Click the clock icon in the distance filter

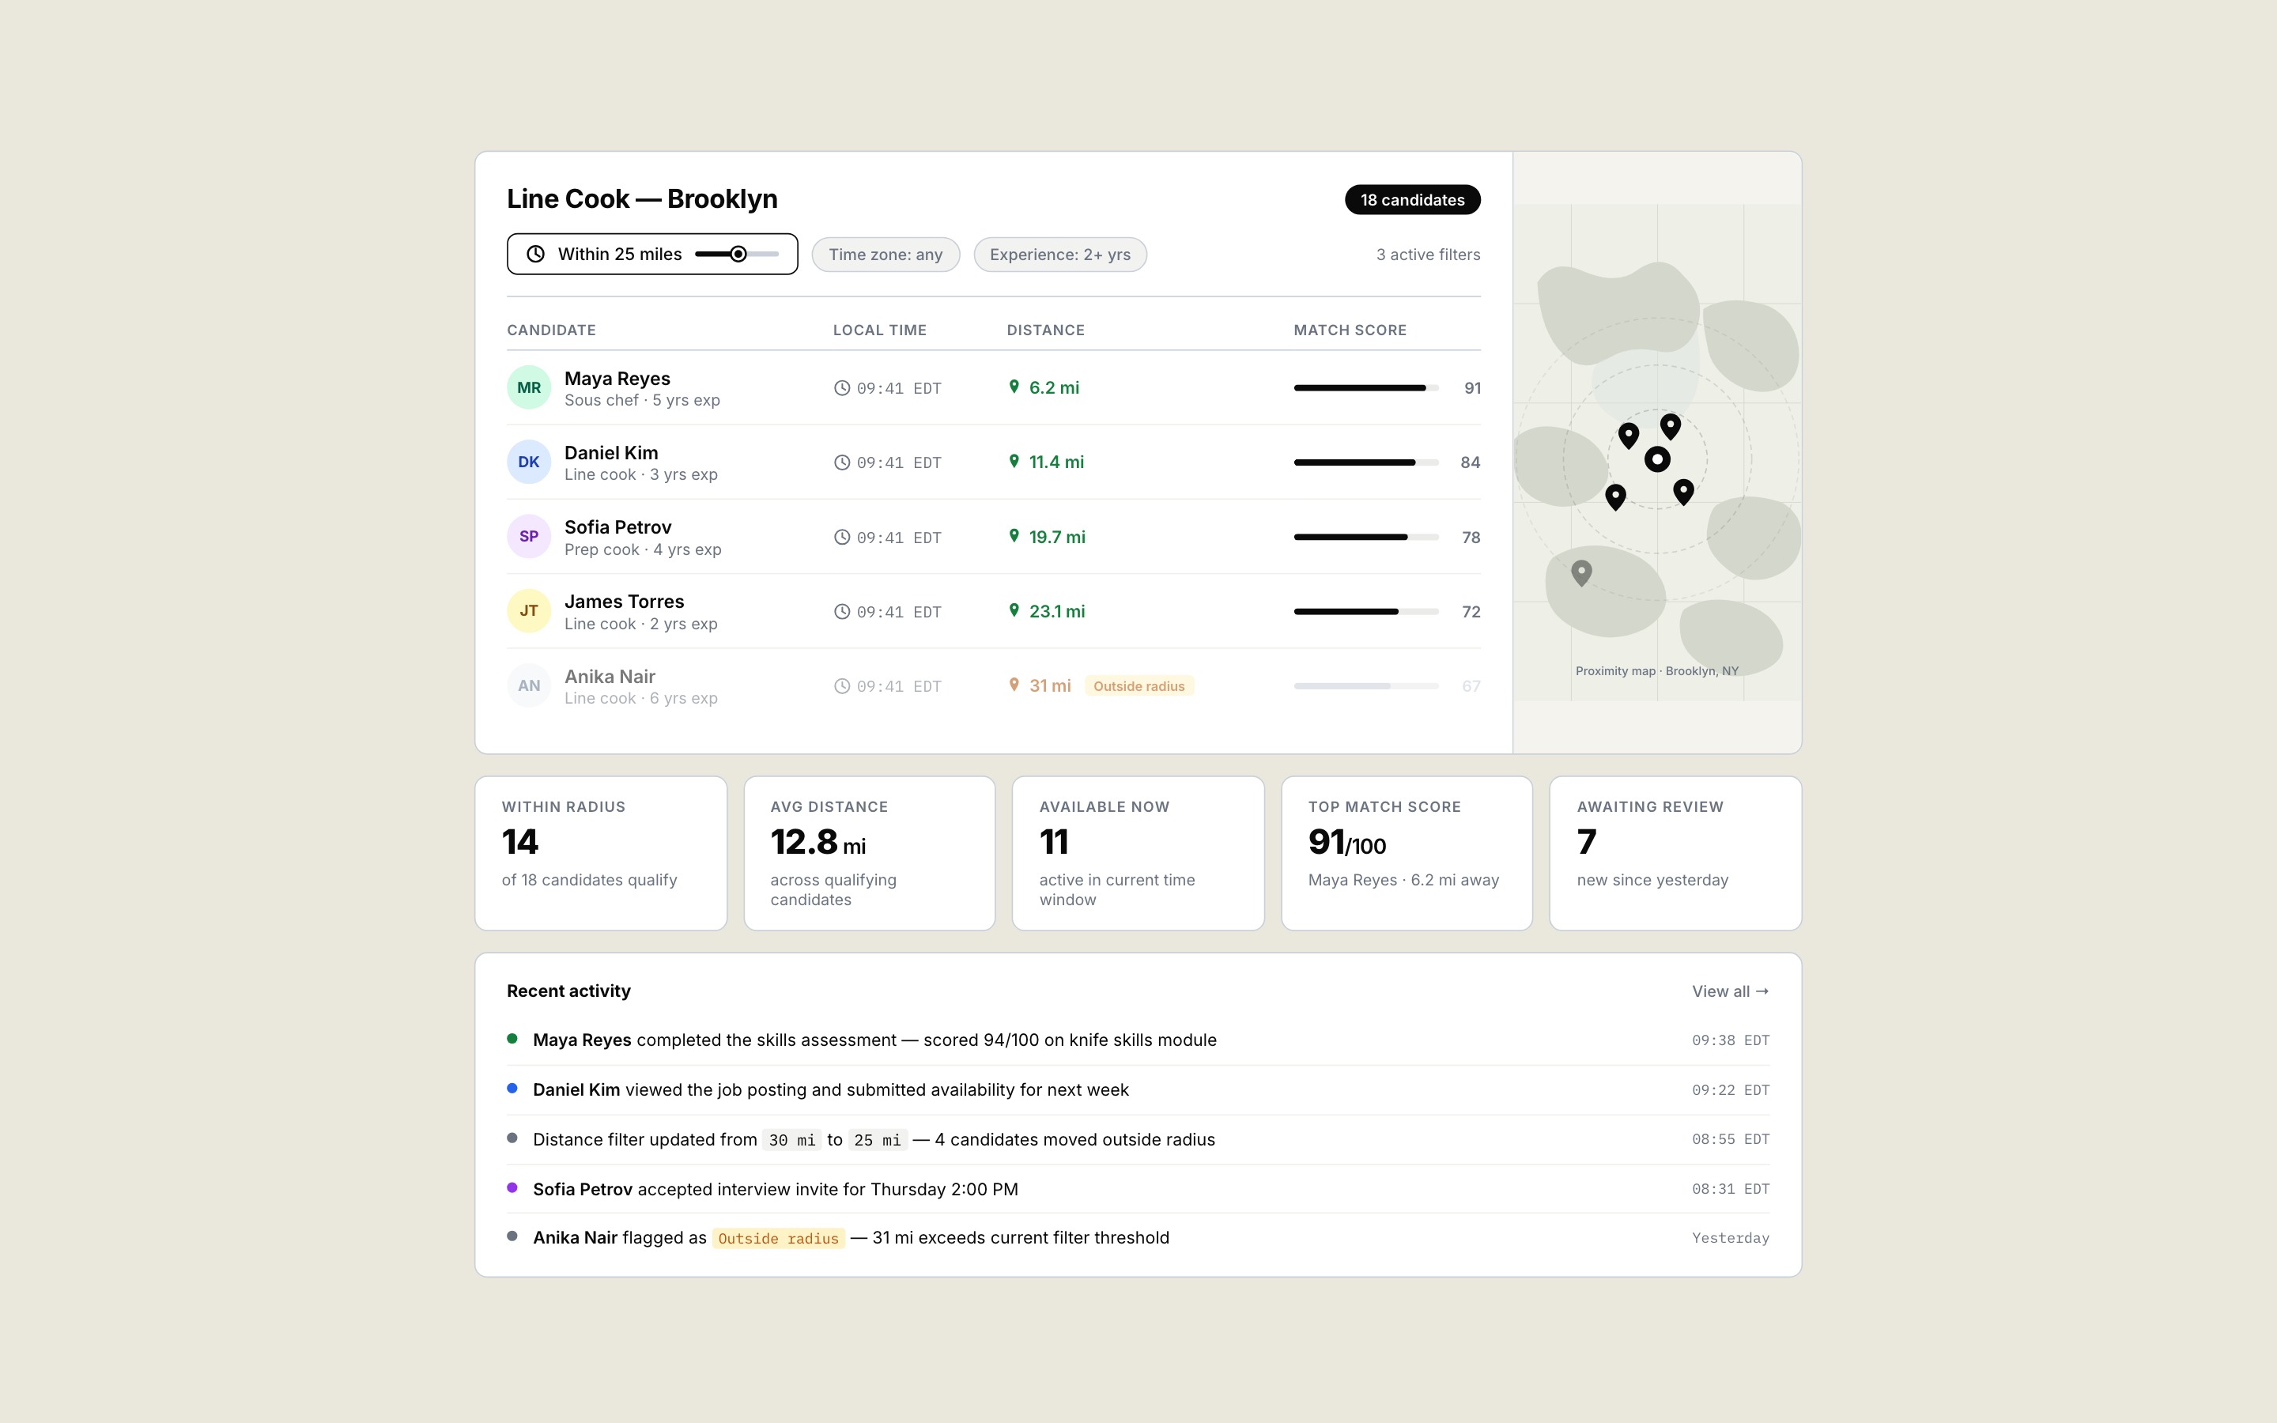[x=535, y=254]
